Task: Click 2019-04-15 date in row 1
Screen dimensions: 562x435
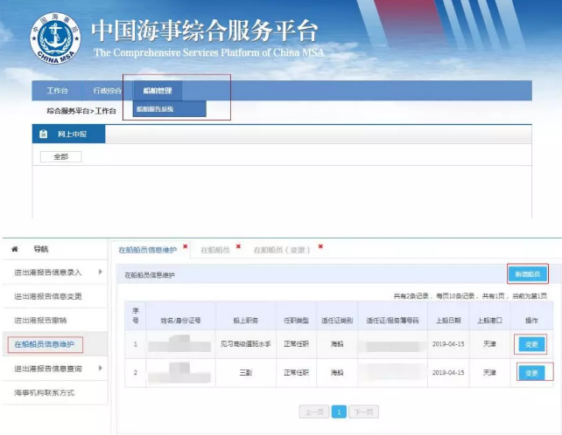Action: coord(448,344)
